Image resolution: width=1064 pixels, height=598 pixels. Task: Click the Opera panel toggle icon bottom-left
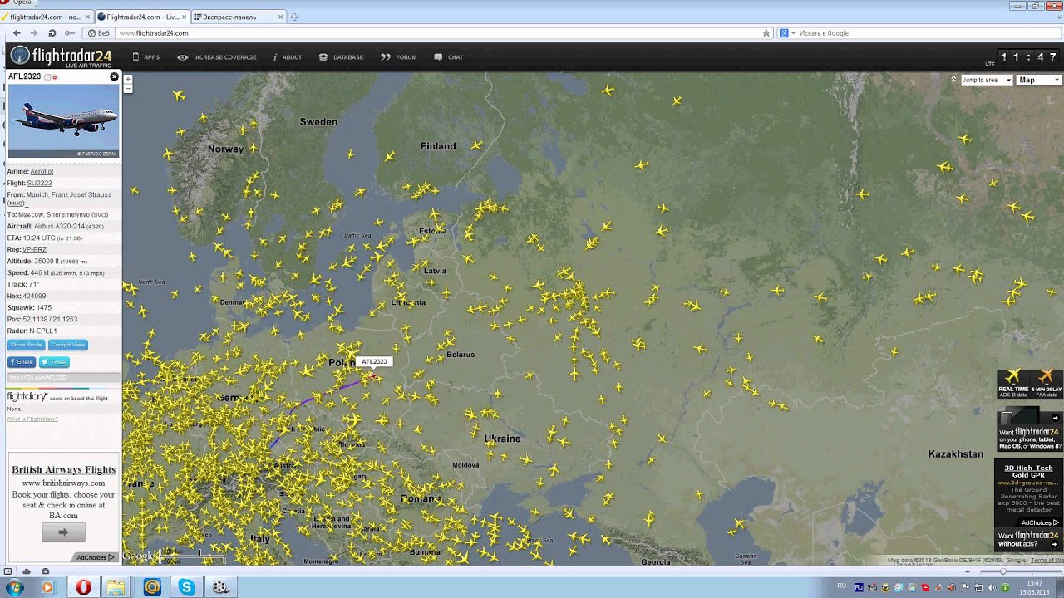point(8,571)
